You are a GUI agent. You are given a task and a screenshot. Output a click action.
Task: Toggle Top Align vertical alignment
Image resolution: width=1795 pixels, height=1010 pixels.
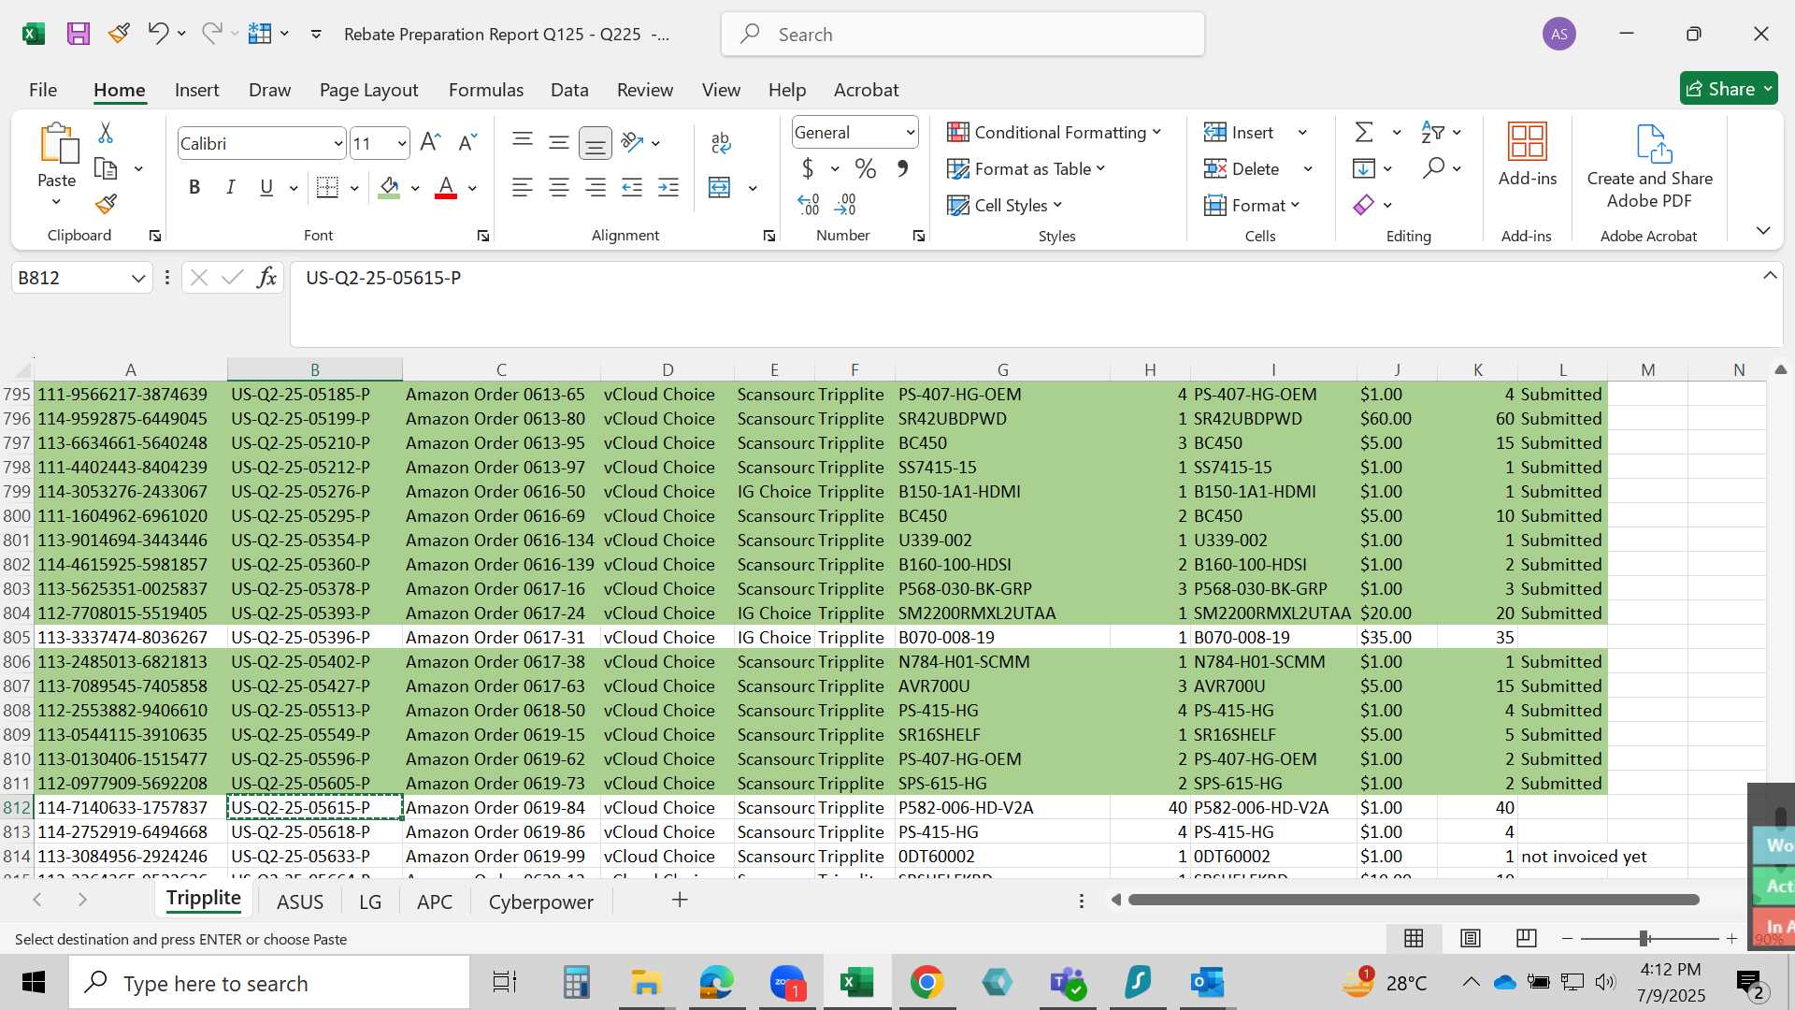point(523,142)
